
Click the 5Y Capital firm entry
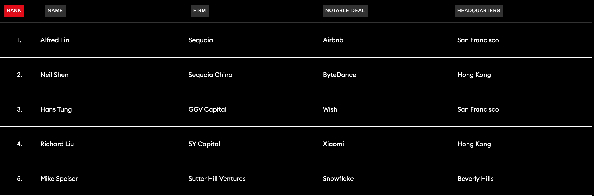(204, 144)
